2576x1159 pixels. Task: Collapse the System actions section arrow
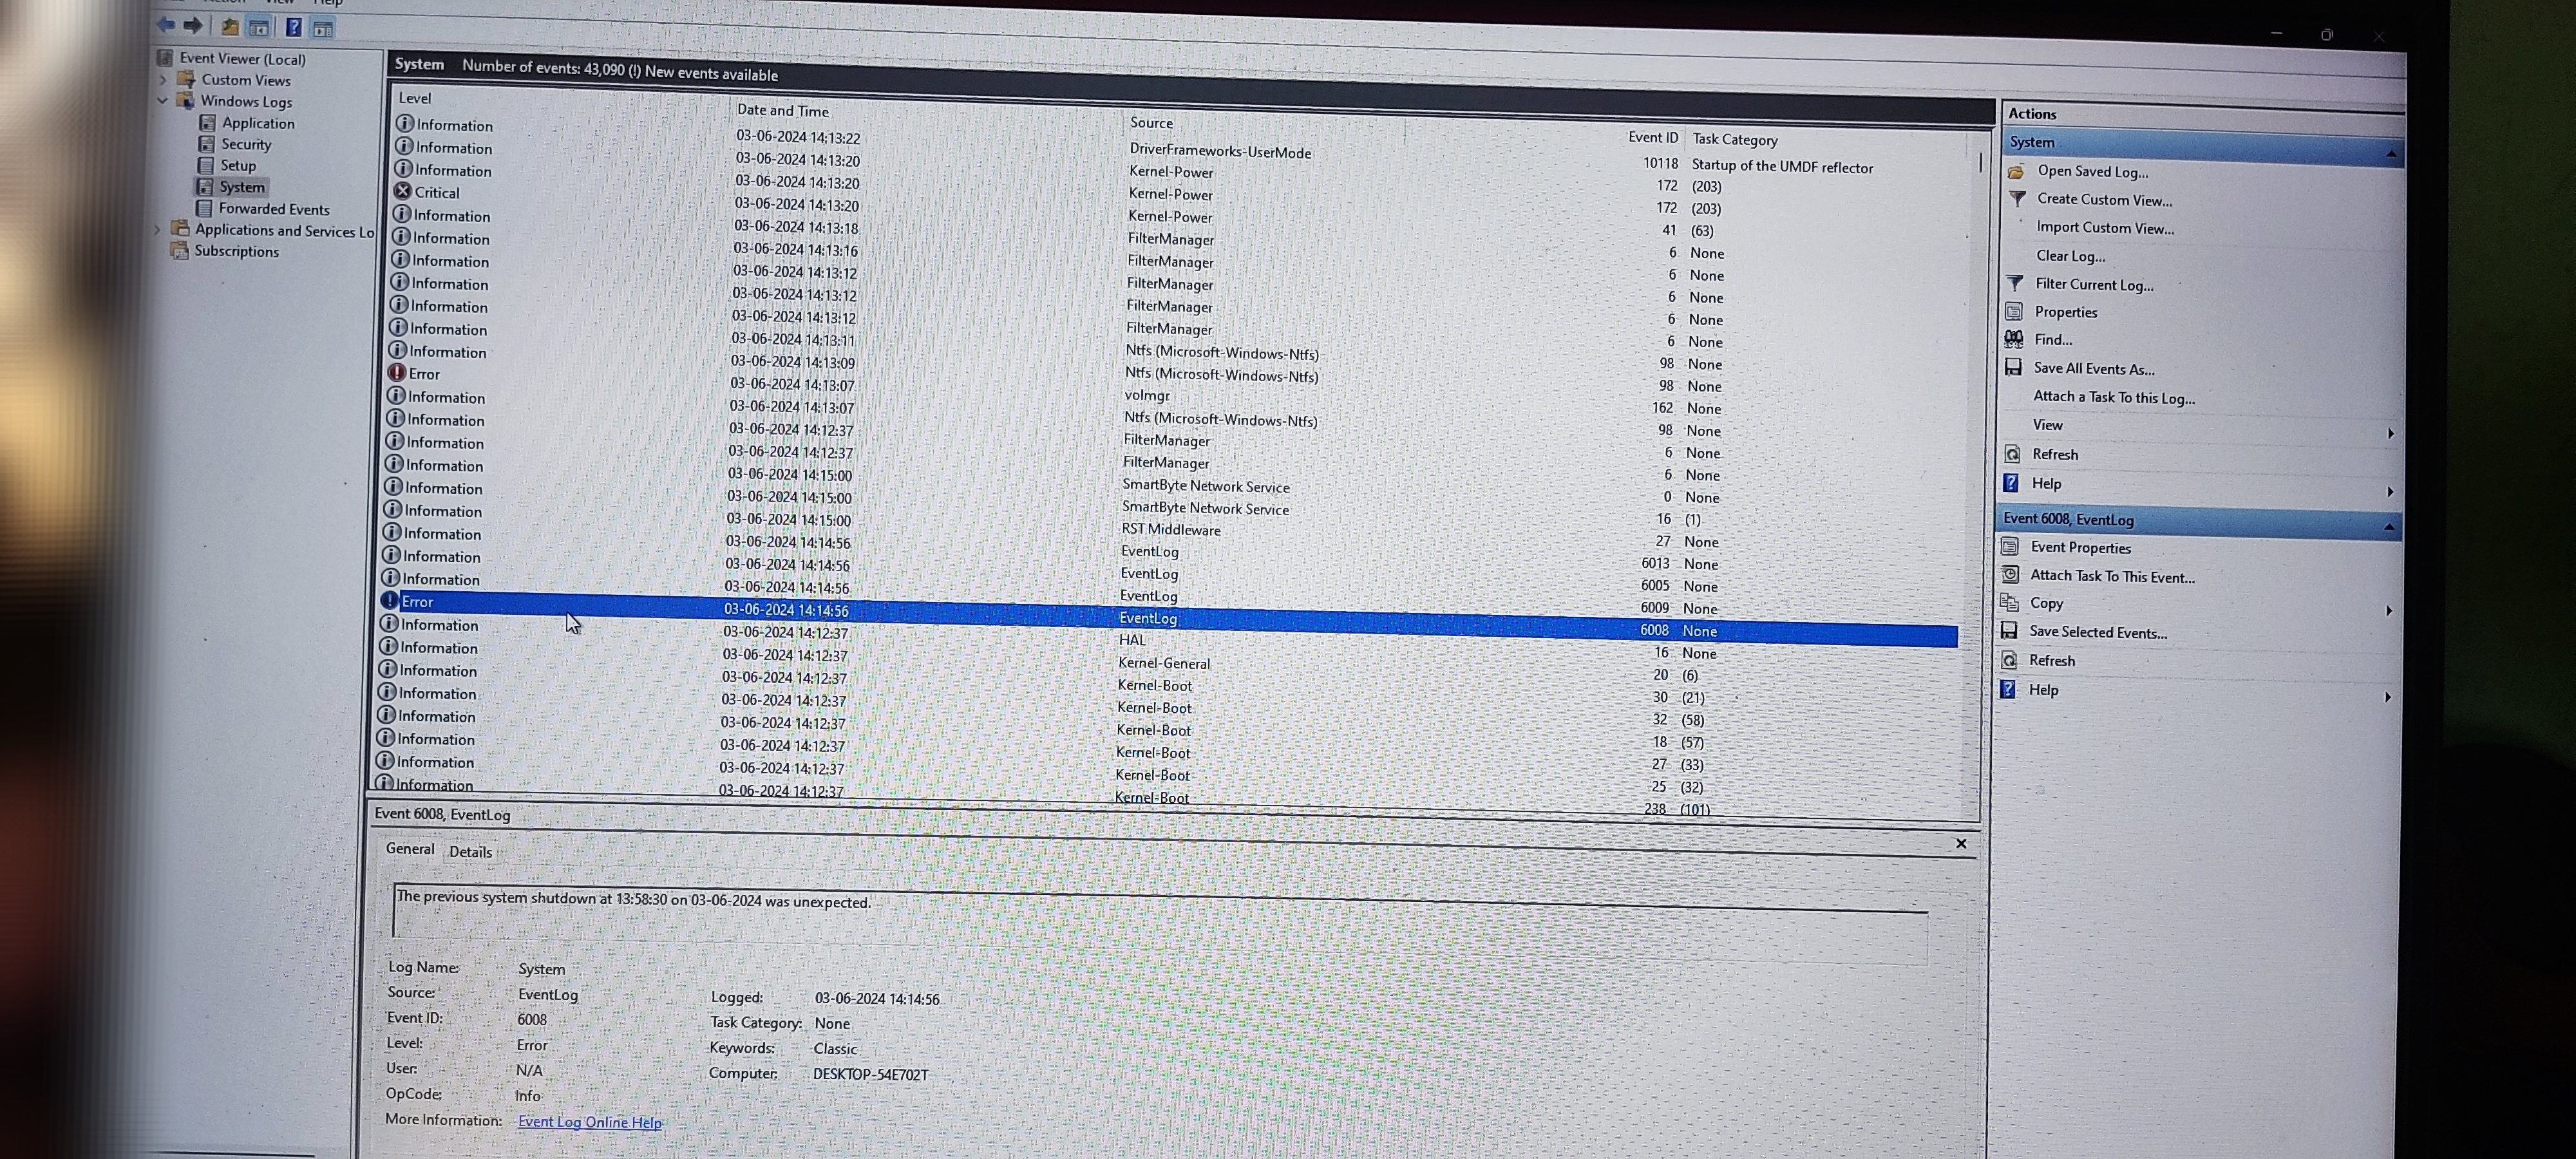click(x=2391, y=153)
